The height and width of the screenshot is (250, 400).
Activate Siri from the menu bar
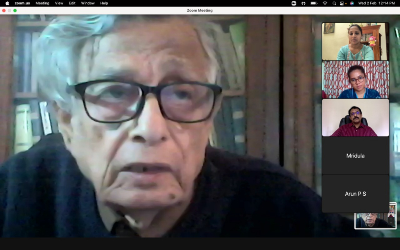[352, 3]
